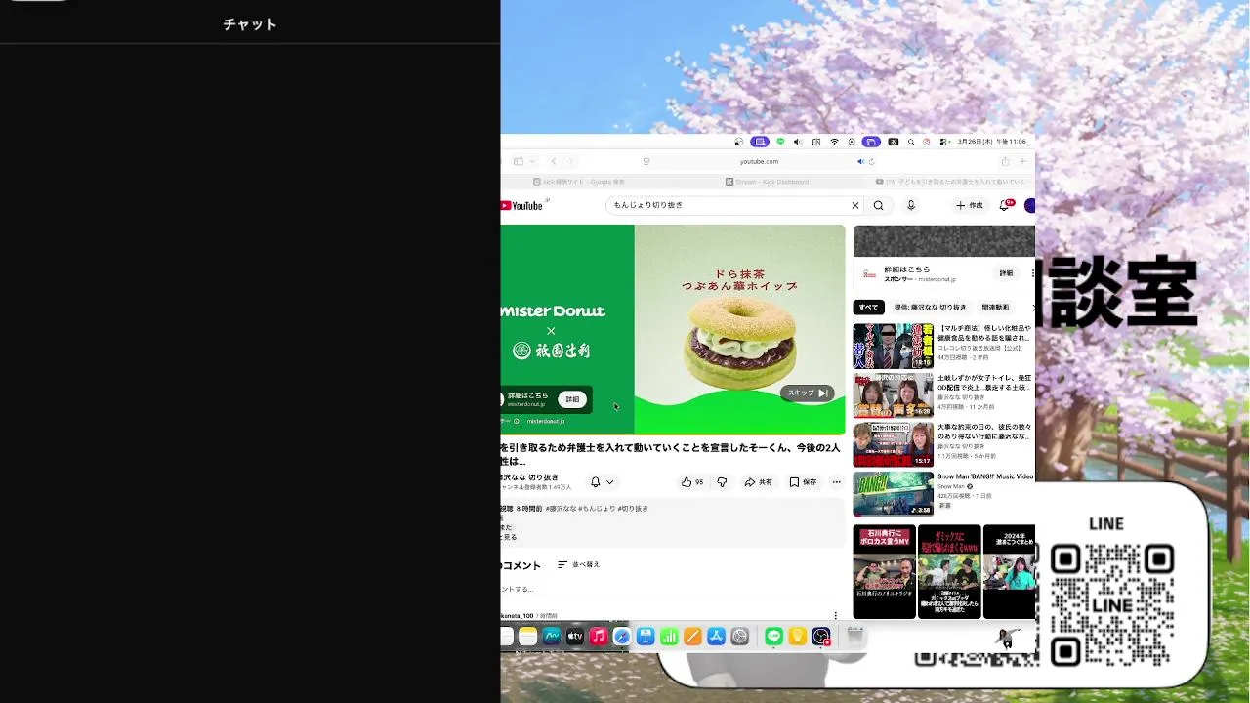Switch to Stream - Kick Dashboard tab

point(767,182)
